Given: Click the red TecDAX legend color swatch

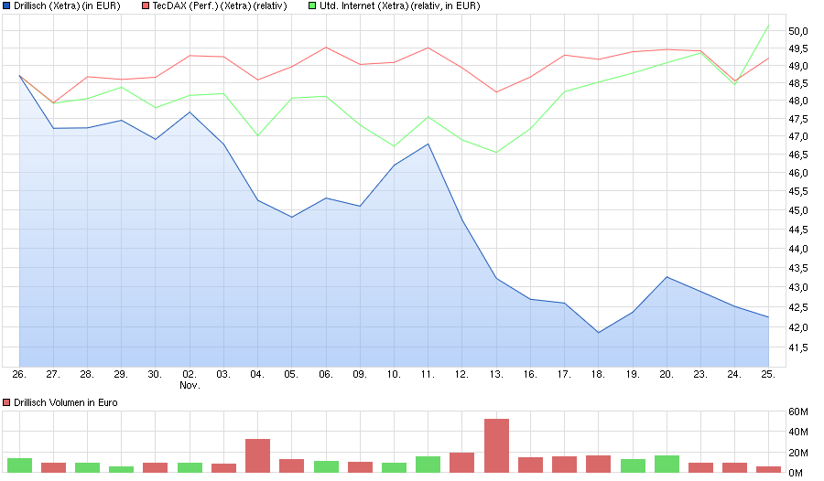Looking at the screenshot, I should click(146, 6).
